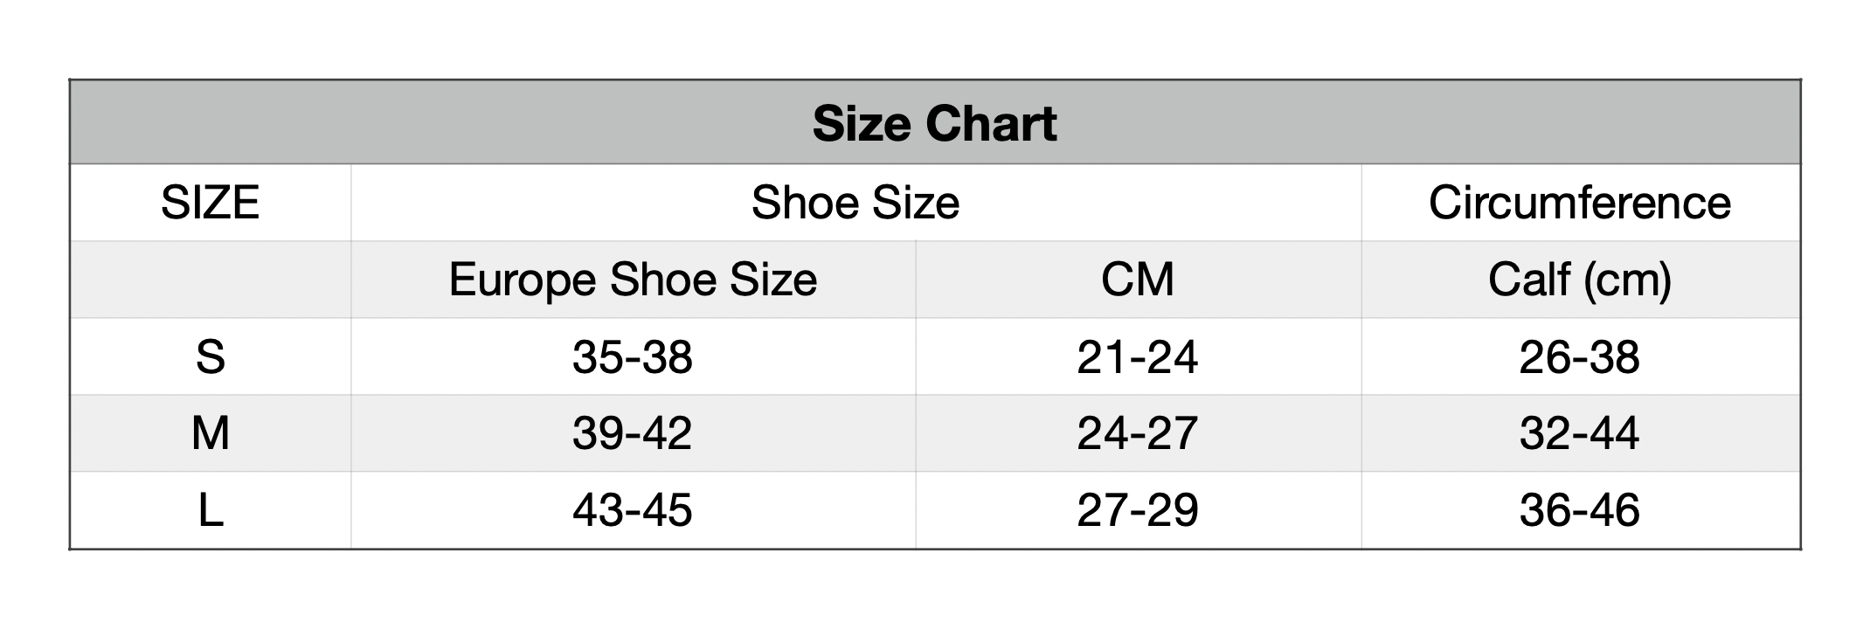Click the 43-45 Europe shoe size cell

click(633, 510)
